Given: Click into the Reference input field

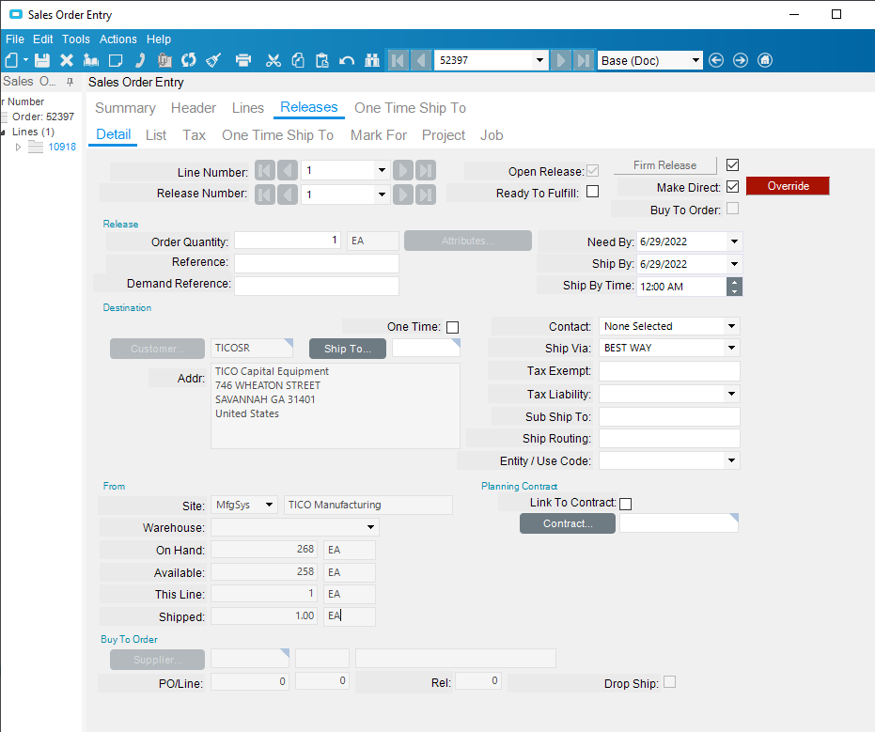Looking at the screenshot, I should [x=317, y=263].
